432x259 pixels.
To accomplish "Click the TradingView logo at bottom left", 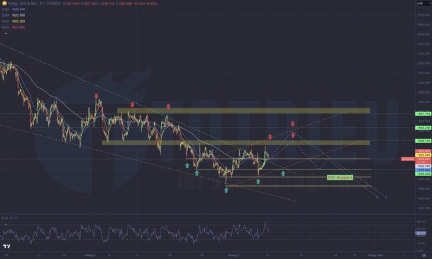I will 7,247.
